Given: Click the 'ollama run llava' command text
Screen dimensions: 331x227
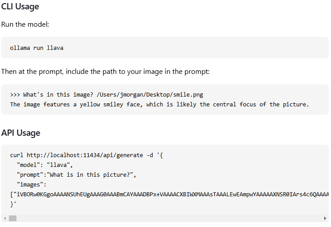Looking at the screenshot, I should pos(36,48).
